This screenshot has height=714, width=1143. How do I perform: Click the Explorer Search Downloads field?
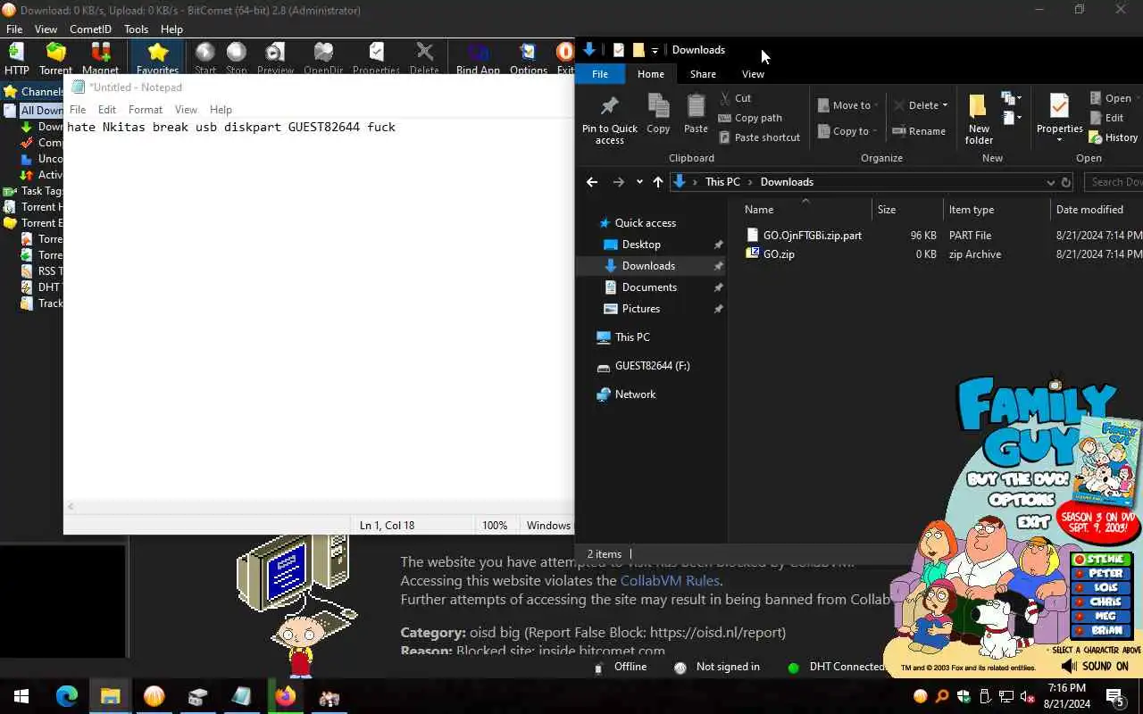click(x=1114, y=182)
